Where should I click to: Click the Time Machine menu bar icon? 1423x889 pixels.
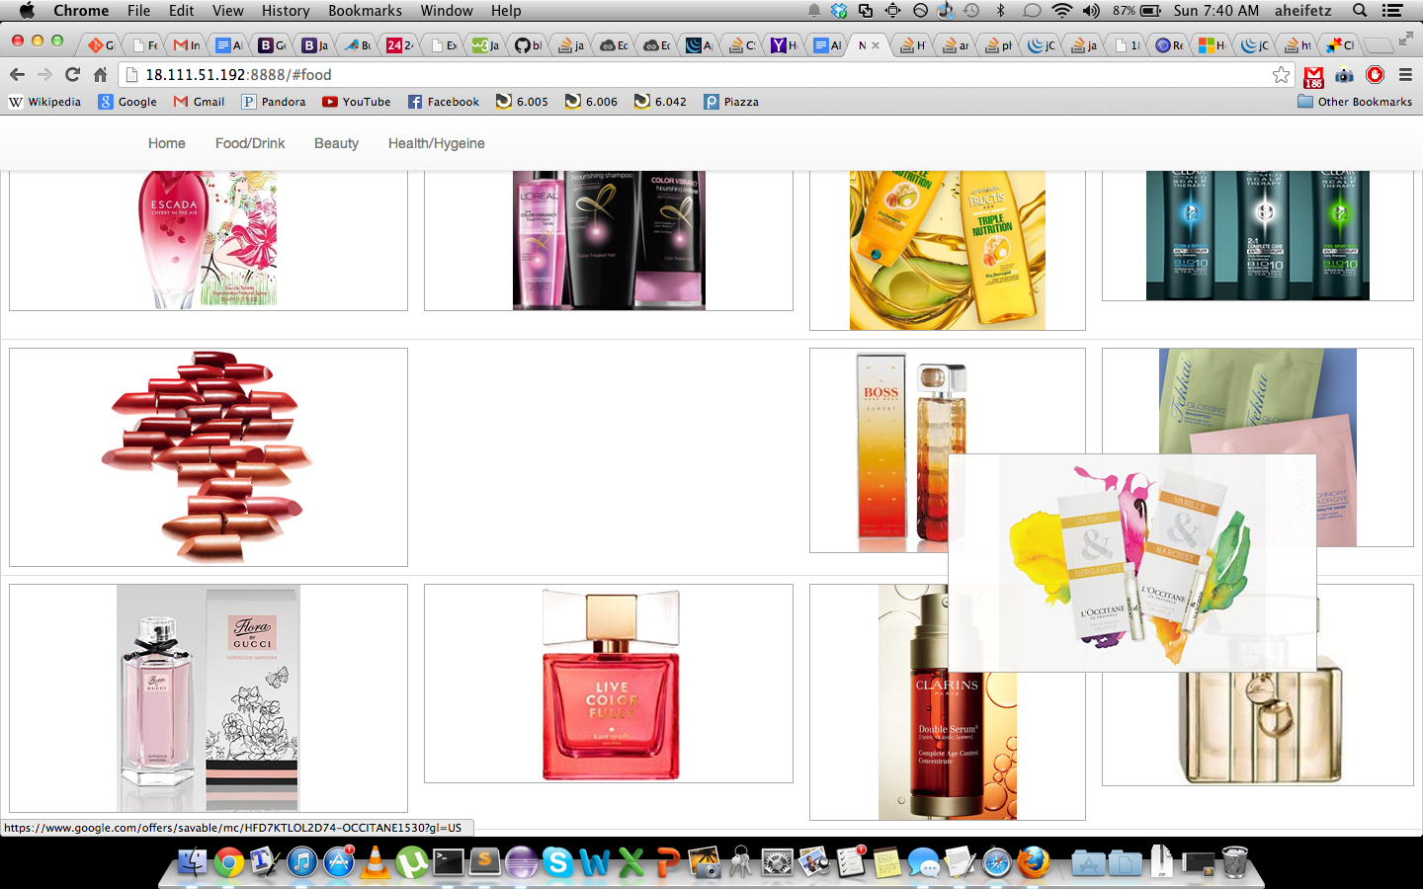click(971, 10)
